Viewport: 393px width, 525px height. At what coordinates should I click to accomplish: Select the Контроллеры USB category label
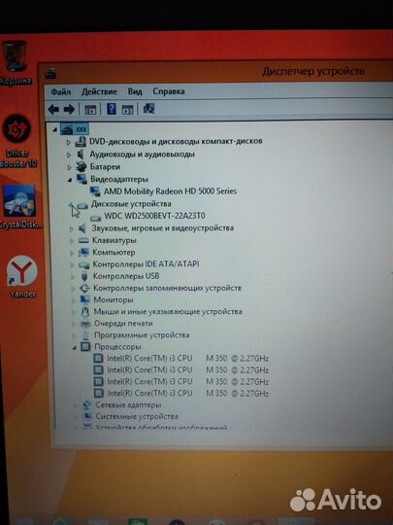126,276
